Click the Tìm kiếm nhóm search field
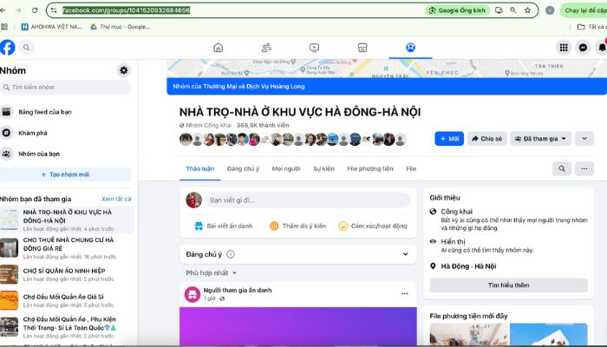The image size is (607, 347). tap(65, 87)
